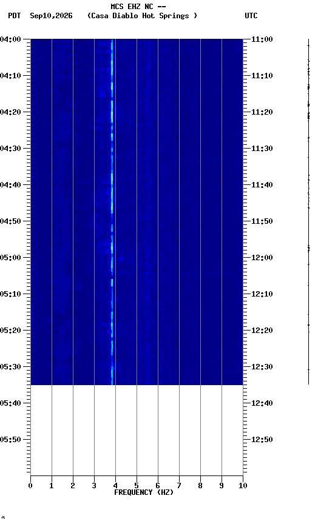This screenshot has height=524, width=335.
Task: Click the 12:30 UTC time label
Action: (x=262, y=367)
